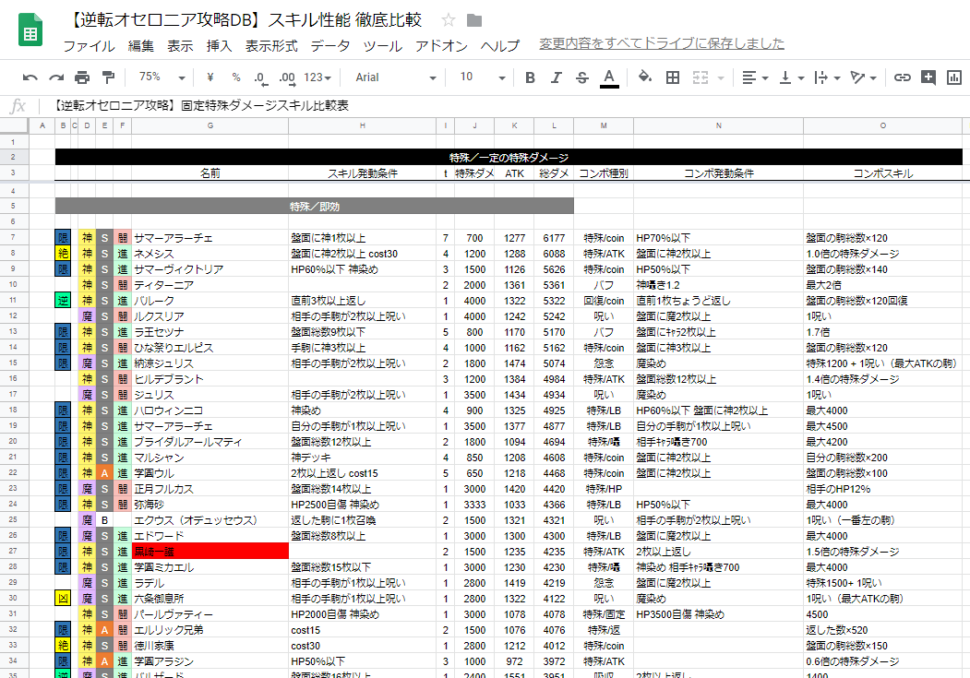
Task: Select row 7 header
Action: pos(14,238)
